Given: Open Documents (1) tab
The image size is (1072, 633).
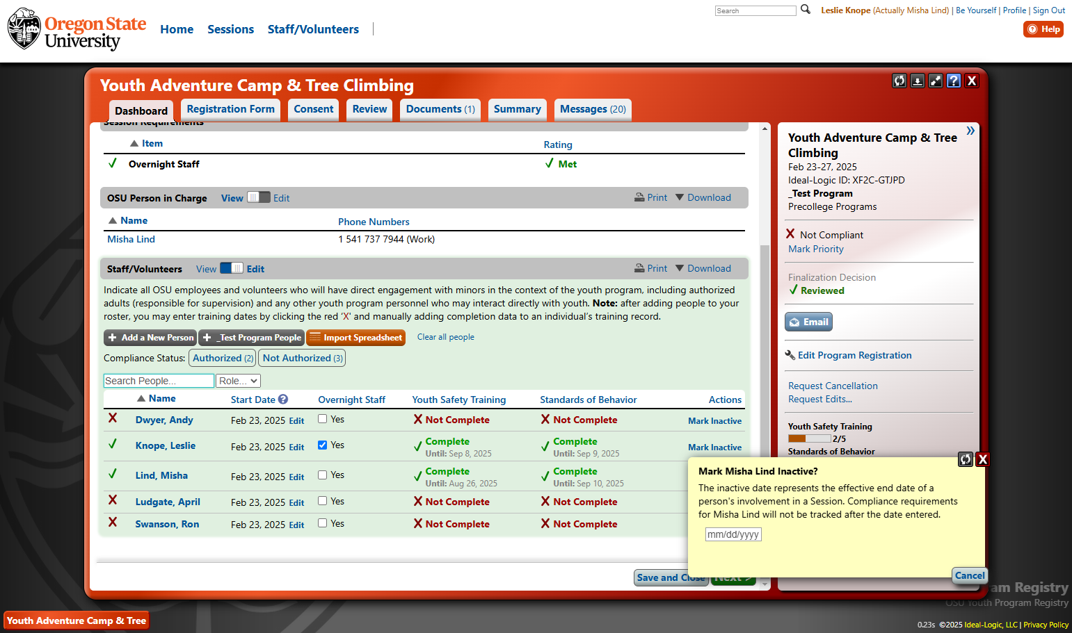Looking at the screenshot, I should (440, 109).
